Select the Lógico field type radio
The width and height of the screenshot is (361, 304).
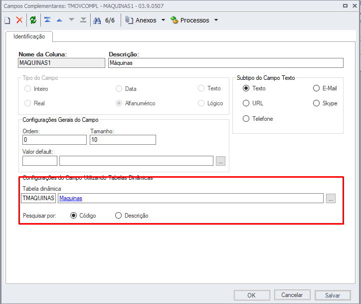coord(201,103)
